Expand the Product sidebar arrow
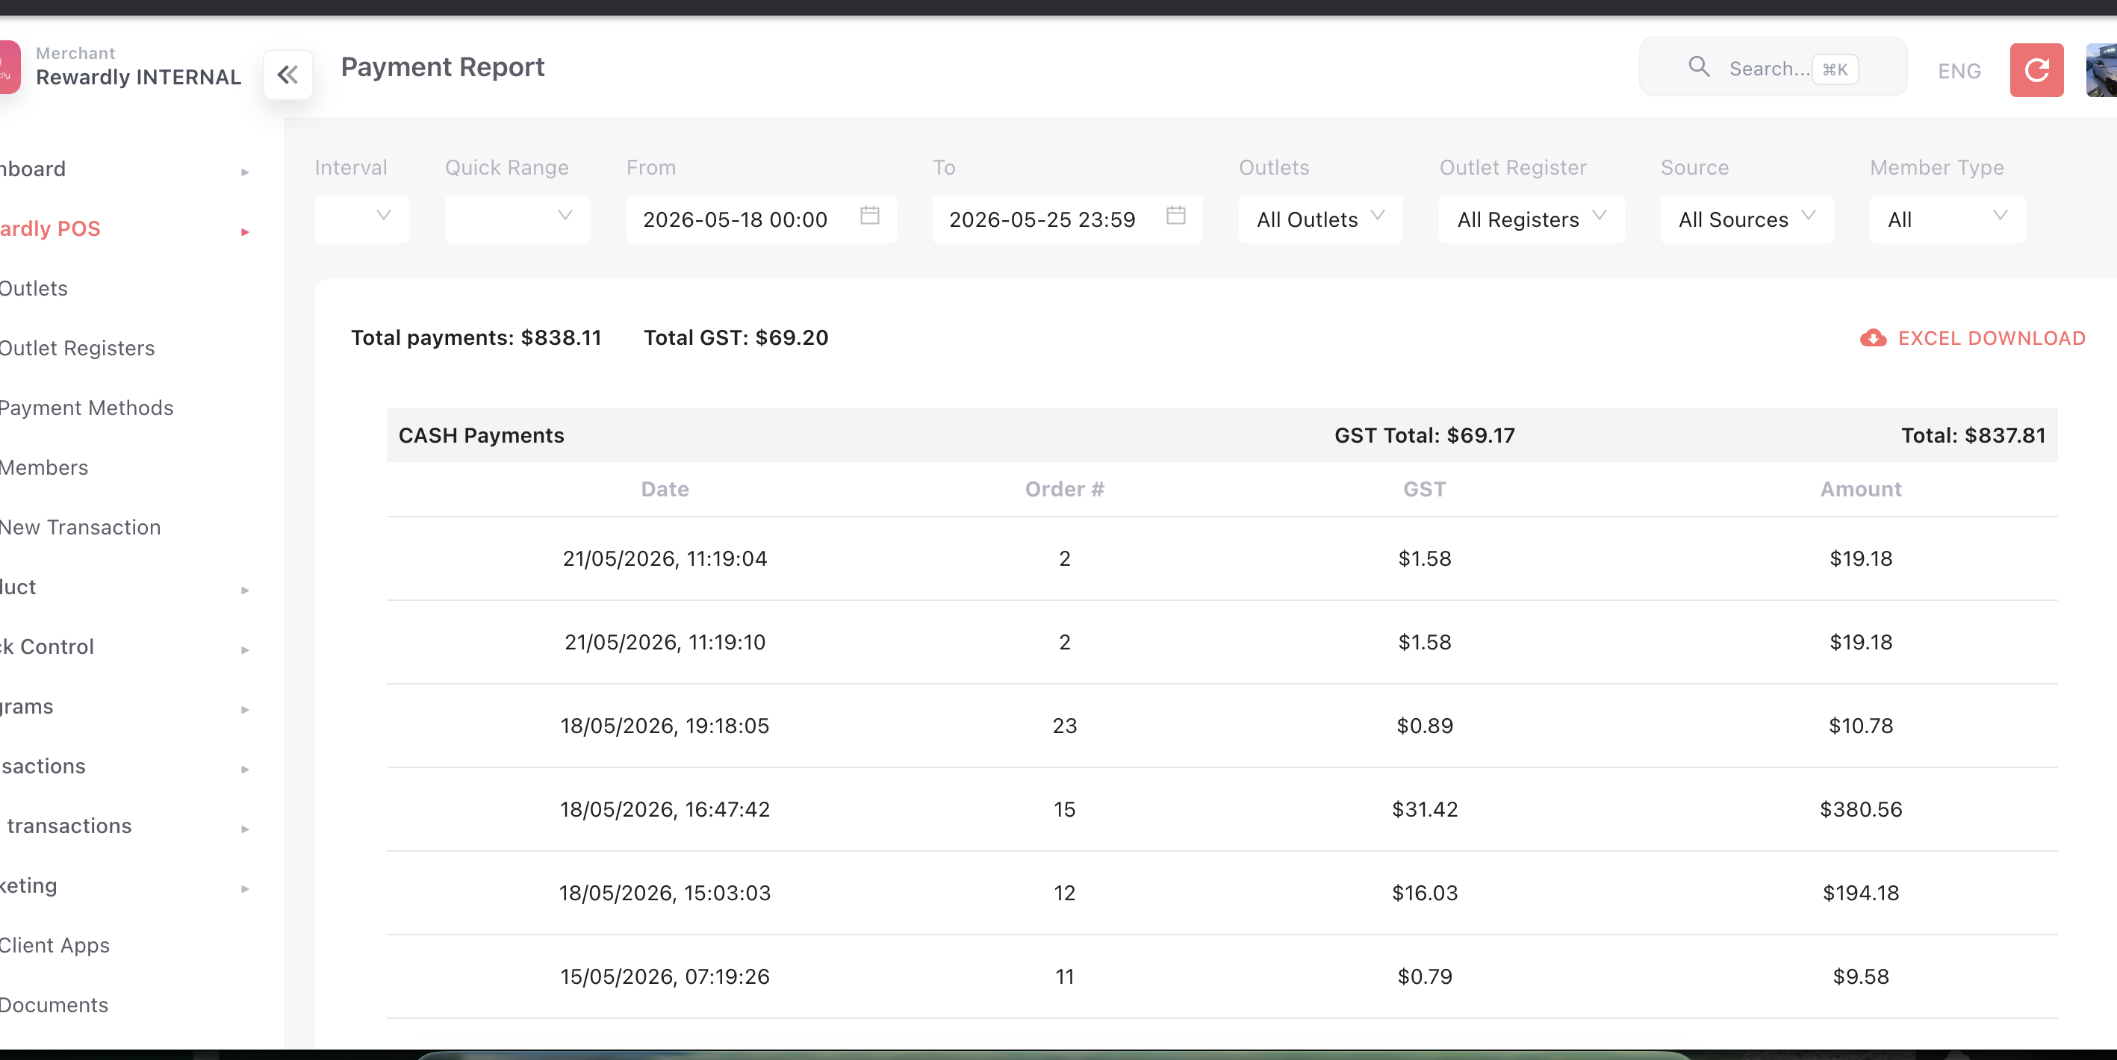Image resolution: width=2117 pixels, height=1060 pixels. [245, 590]
